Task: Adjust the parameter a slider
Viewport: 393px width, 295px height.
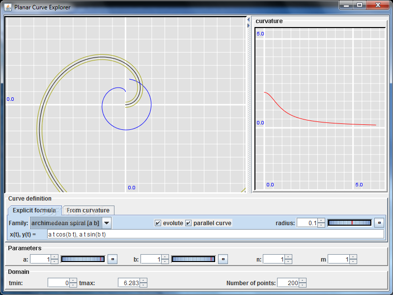Action: tap(83, 259)
